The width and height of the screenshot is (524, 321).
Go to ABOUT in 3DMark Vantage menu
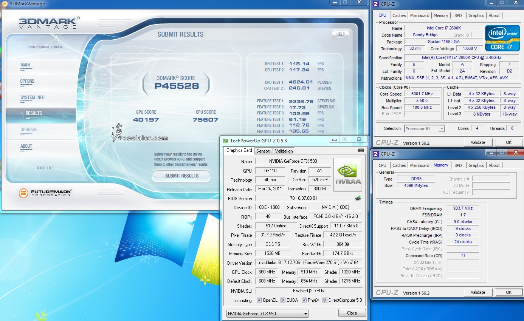[41, 148]
